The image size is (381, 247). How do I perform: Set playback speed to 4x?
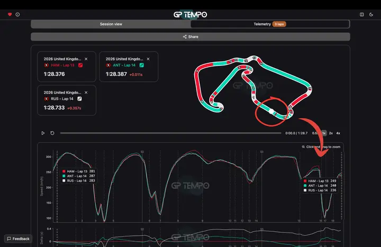(338, 133)
